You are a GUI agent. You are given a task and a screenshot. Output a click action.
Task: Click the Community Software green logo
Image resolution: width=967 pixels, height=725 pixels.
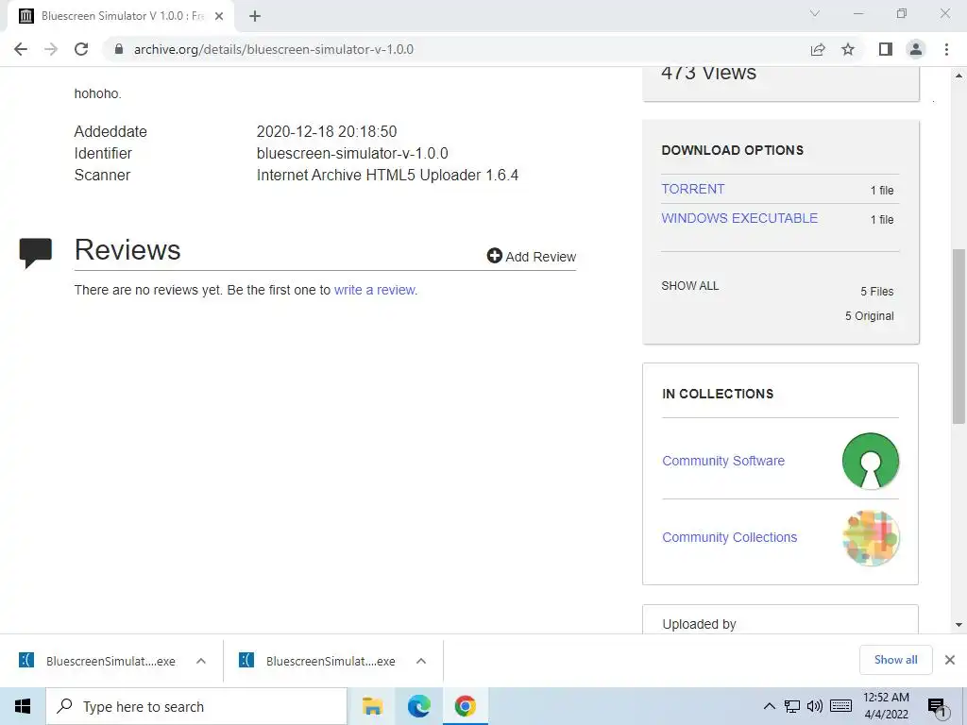[x=870, y=461]
